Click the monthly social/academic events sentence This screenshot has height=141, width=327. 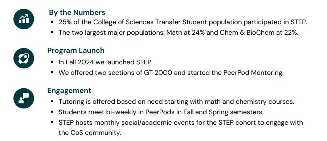pyautogui.click(x=181, y=128)
